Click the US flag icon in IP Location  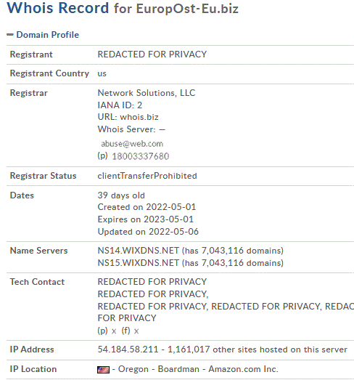click(x=103, y=370)
